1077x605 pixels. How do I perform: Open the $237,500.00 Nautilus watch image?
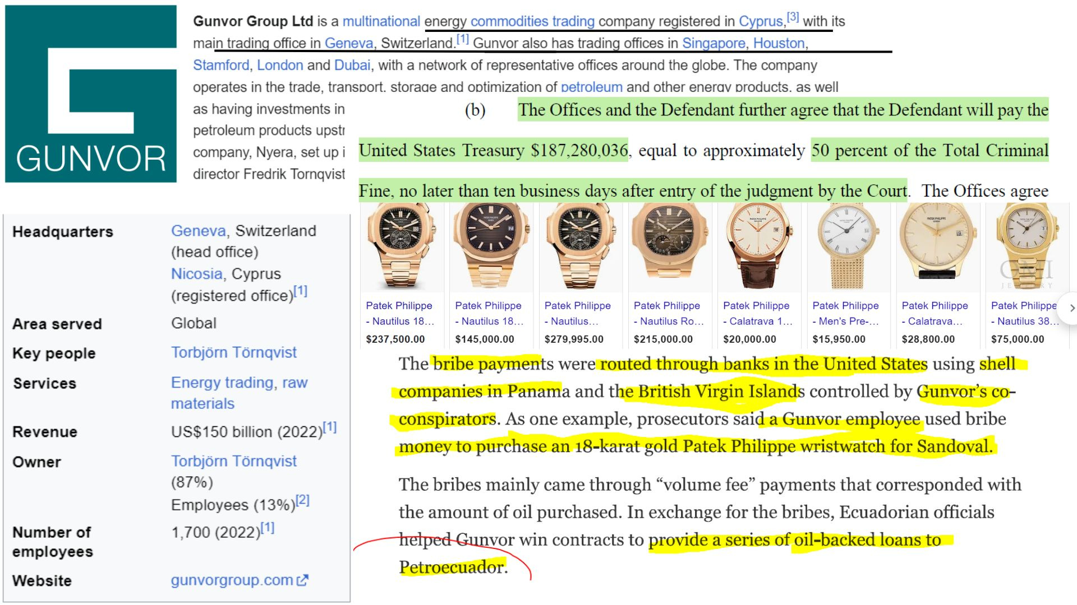click(401, 247)
